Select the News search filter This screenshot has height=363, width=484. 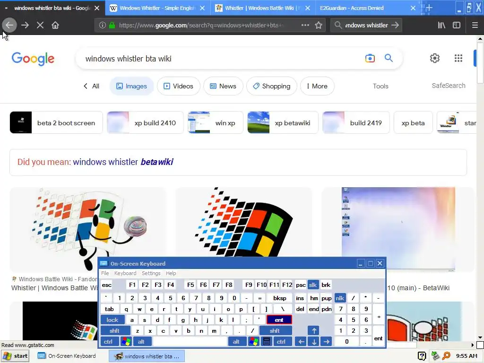223,86
